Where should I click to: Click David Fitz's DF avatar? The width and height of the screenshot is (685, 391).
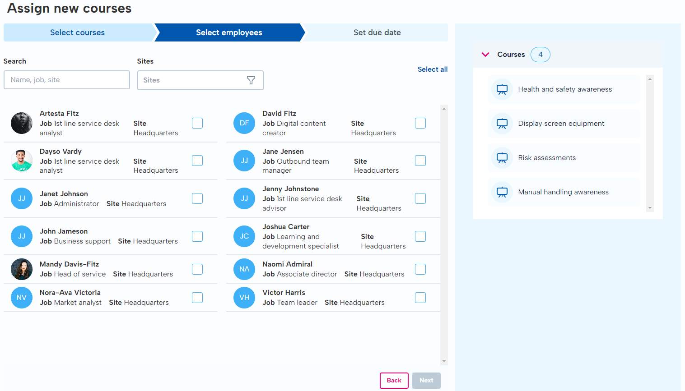pyautogui.click(x=244, y=123)
